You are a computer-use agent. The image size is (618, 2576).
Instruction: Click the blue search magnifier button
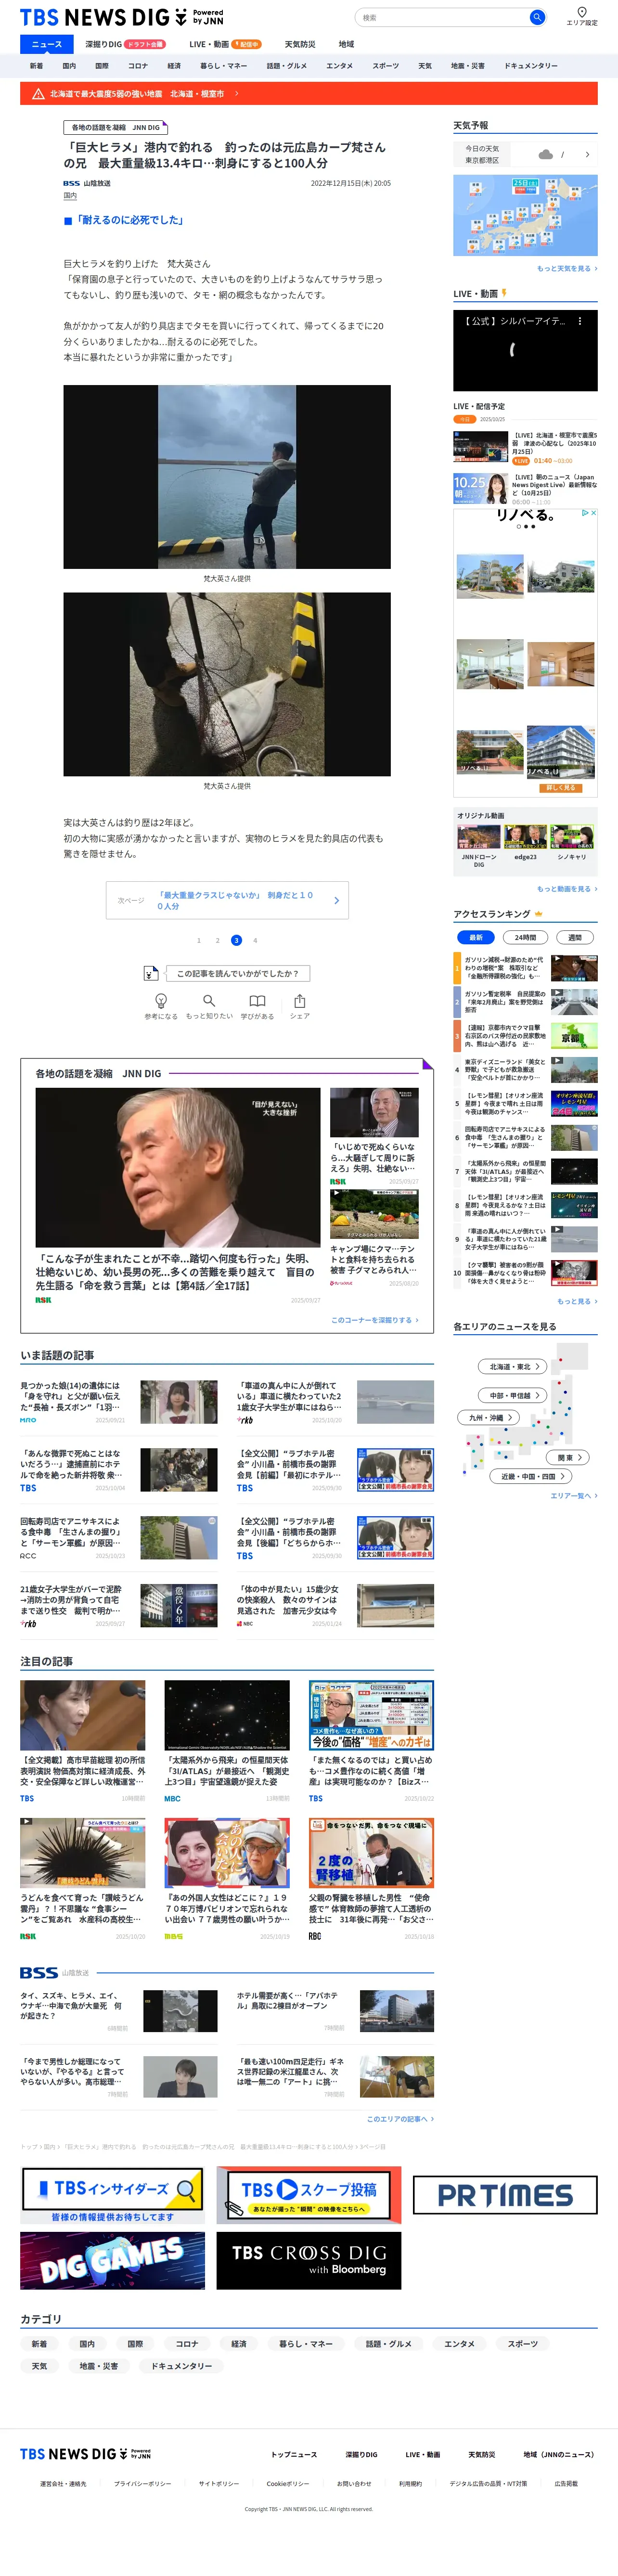click(x=537, y=17)
